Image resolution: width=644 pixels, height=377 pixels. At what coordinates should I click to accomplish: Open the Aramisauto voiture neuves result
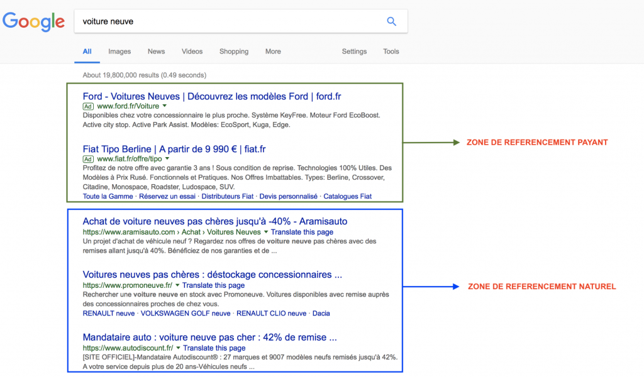(216, 221)
